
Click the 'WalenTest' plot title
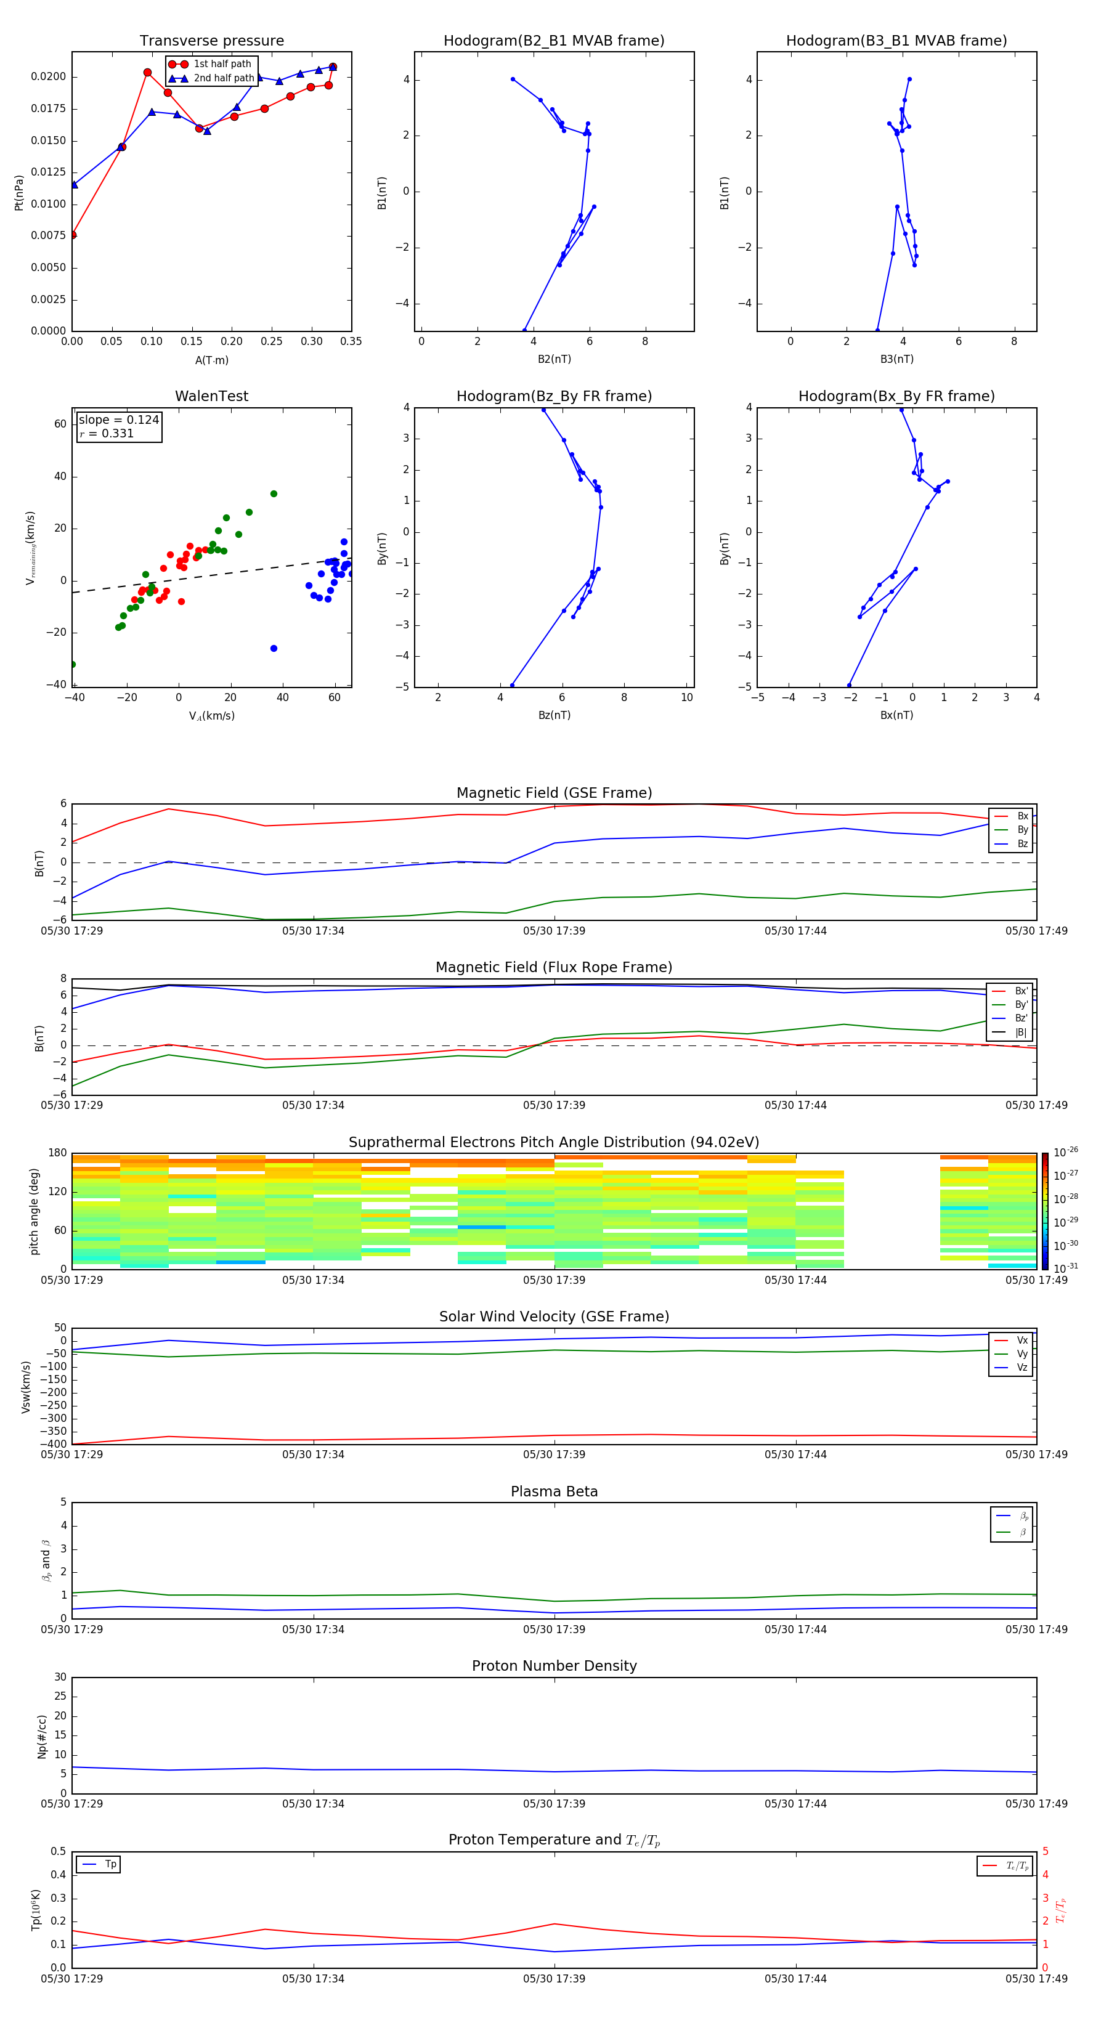(211, 396)
